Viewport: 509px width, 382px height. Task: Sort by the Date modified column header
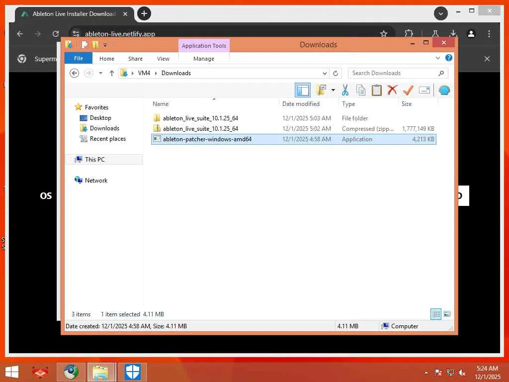(301, 104)
